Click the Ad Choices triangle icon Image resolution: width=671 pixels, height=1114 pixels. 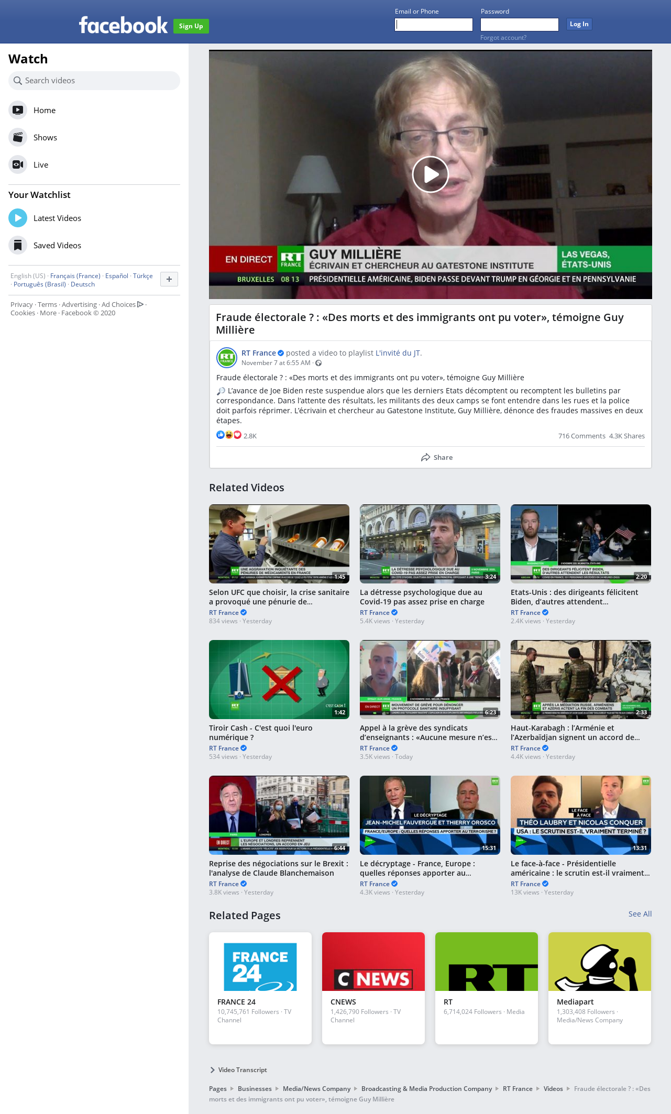(x=140, y=304)
